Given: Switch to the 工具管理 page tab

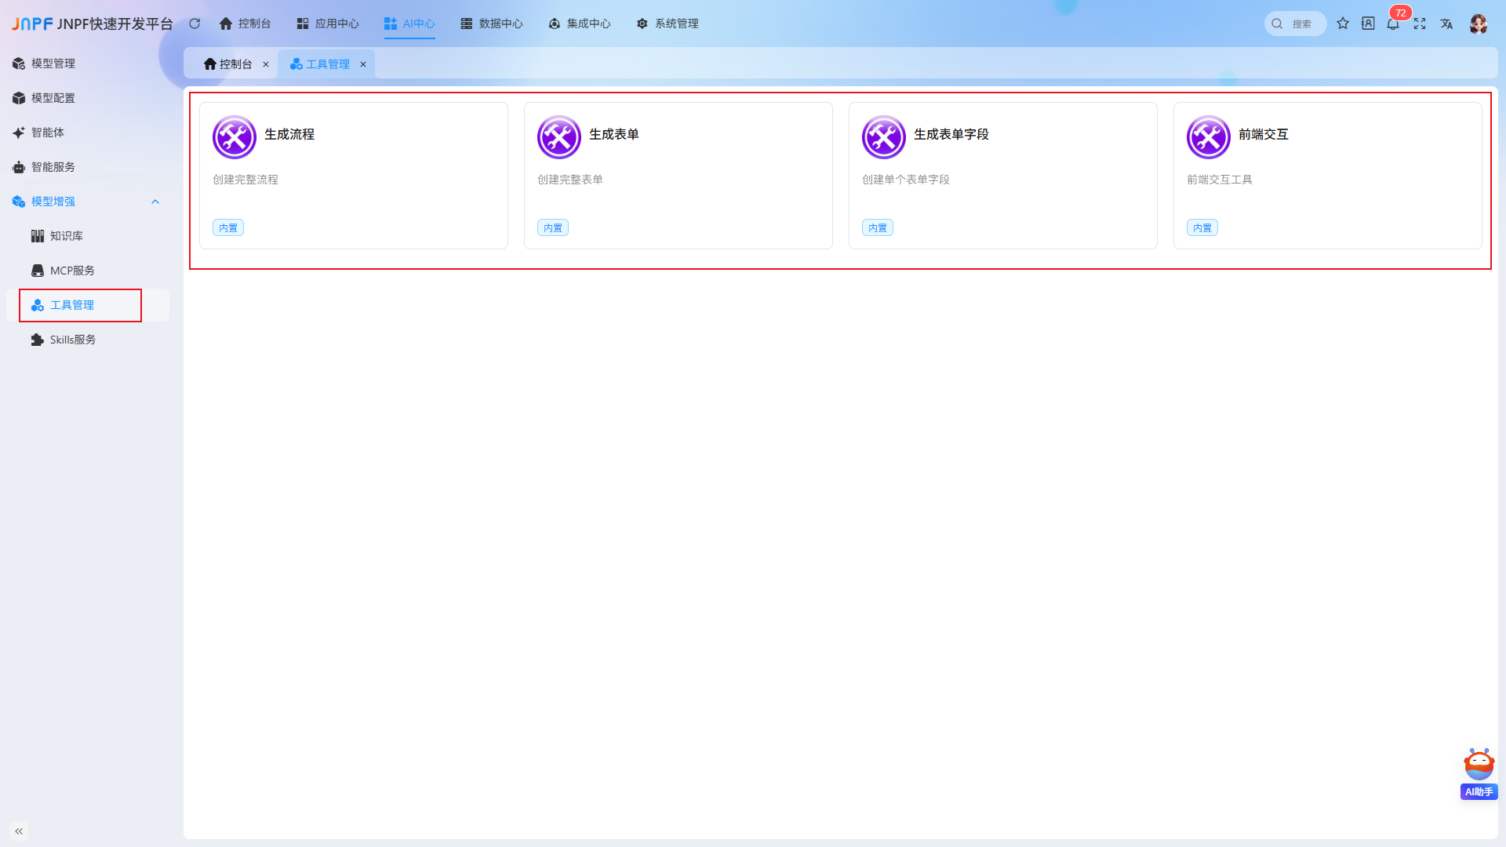Looking at the screenshot, I should tap(319, 64).
